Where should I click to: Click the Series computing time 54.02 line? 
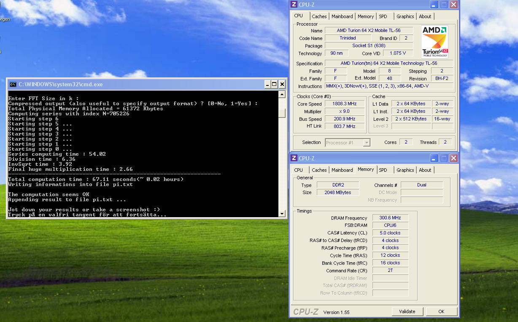coord(57,154)
